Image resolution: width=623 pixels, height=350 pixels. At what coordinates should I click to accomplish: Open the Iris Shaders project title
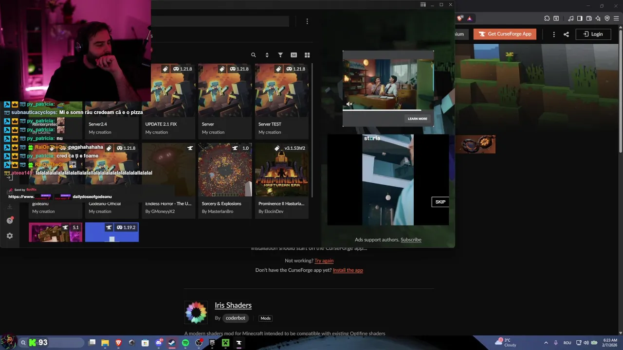pyautogui.click(x=233, y=305)
